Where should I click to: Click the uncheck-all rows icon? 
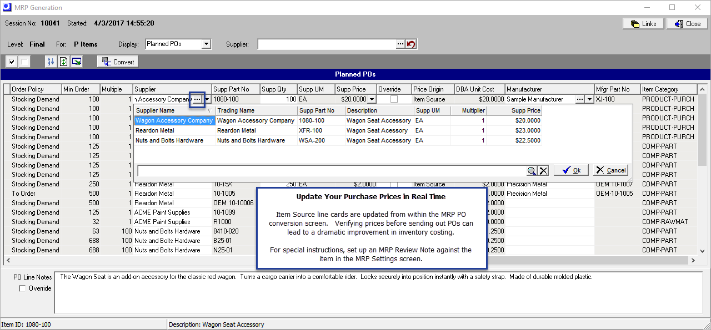(x=23, y=61)
